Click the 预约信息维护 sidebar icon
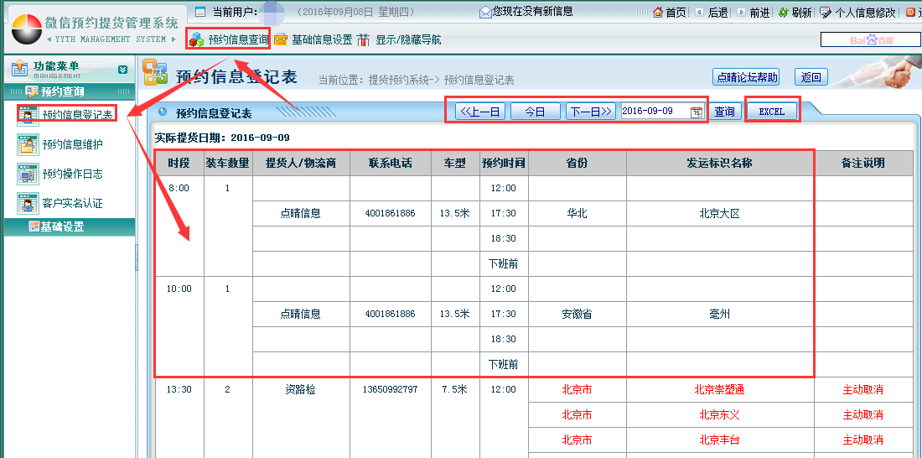Viewport: 922px width, 458px height. click(28, 145)
